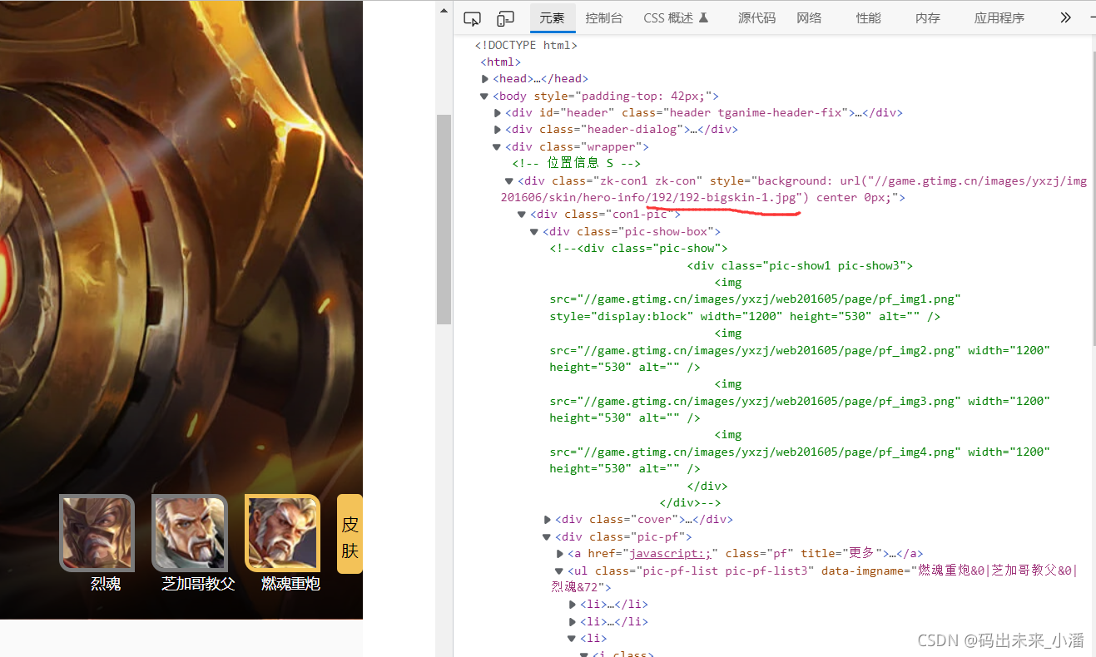Collapse the pic-pf div node

coord(547,536)
